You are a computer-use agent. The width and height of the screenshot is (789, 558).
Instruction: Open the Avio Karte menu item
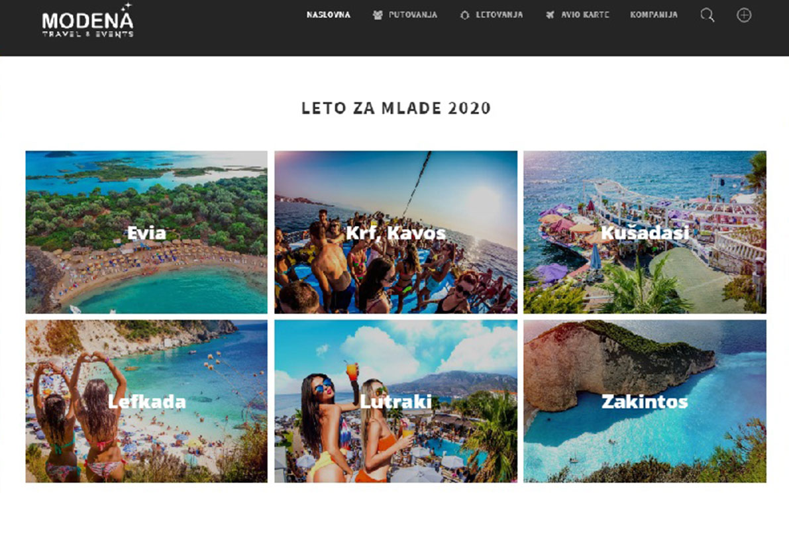(x=585, y=15)
